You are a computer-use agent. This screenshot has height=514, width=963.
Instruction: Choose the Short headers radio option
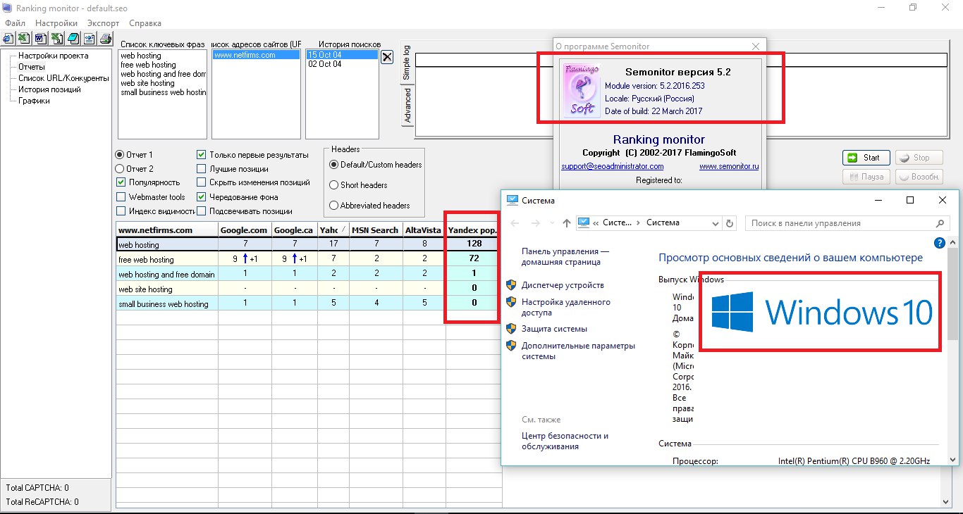[x=334, y=185]
